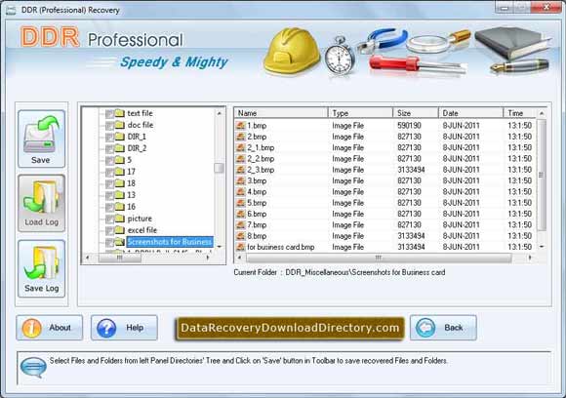The image size is (566, 398).
Task: Click the file list scroll right arrow
Action: [530, 258]
